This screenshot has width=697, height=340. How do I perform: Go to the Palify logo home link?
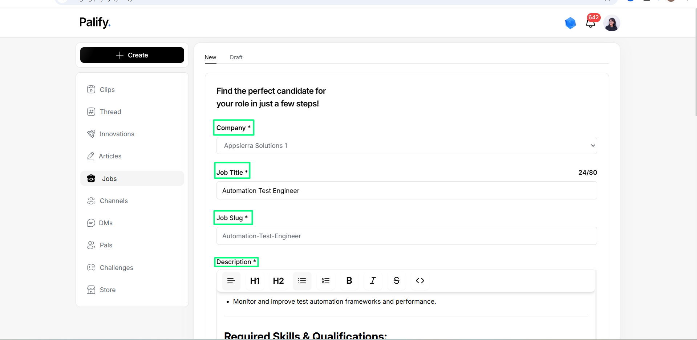95,23
